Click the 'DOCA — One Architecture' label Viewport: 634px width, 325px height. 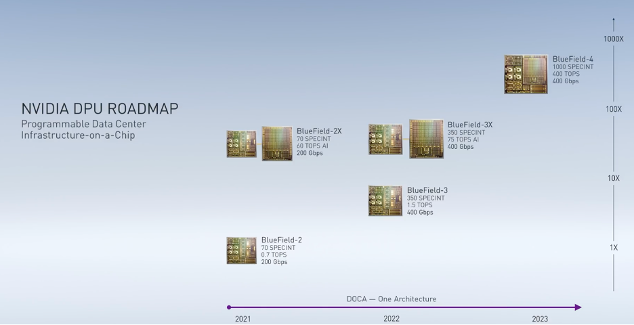[392, 299]
